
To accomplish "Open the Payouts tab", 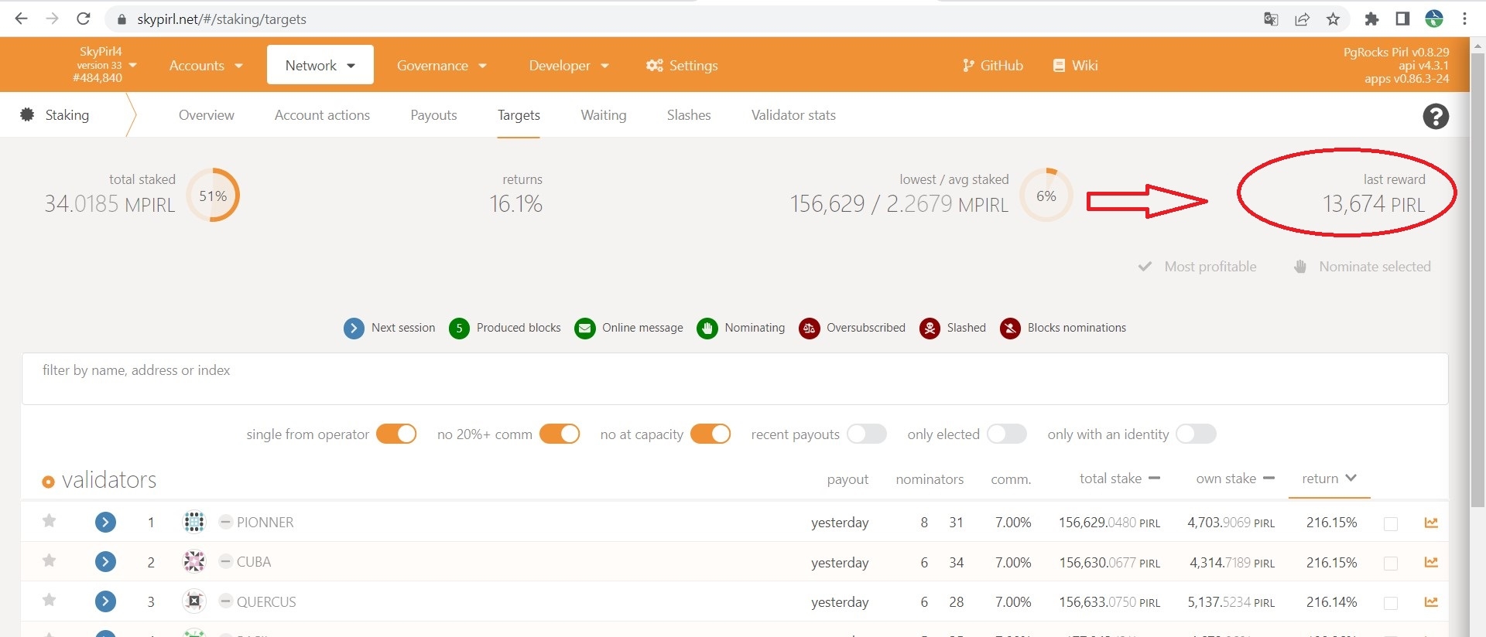I will 433,115.
